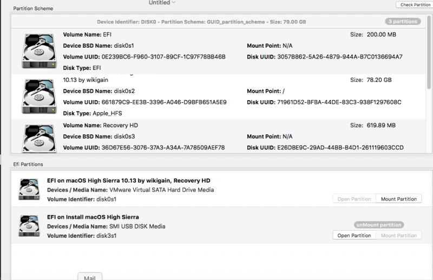Click the Mail button at bottom
This screenshot has height=280, width=433.
pyautogui.click(x=90, y=277)
